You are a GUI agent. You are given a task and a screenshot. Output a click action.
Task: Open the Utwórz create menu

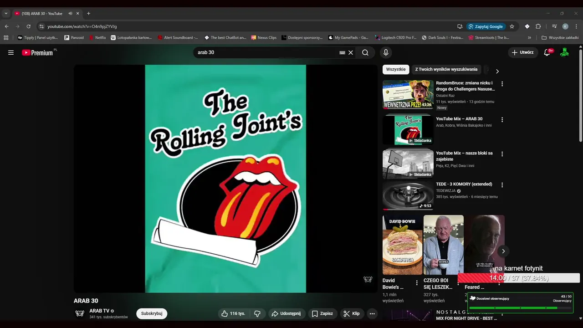point(522,52)
